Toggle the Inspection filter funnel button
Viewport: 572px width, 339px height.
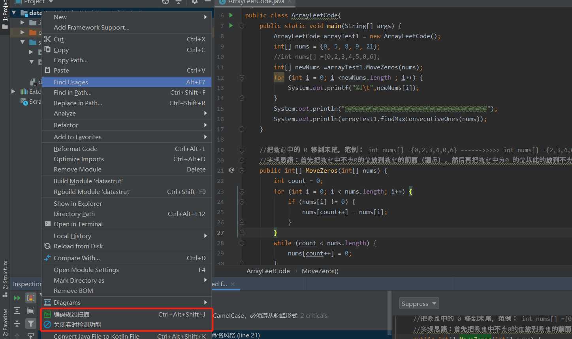31,324
